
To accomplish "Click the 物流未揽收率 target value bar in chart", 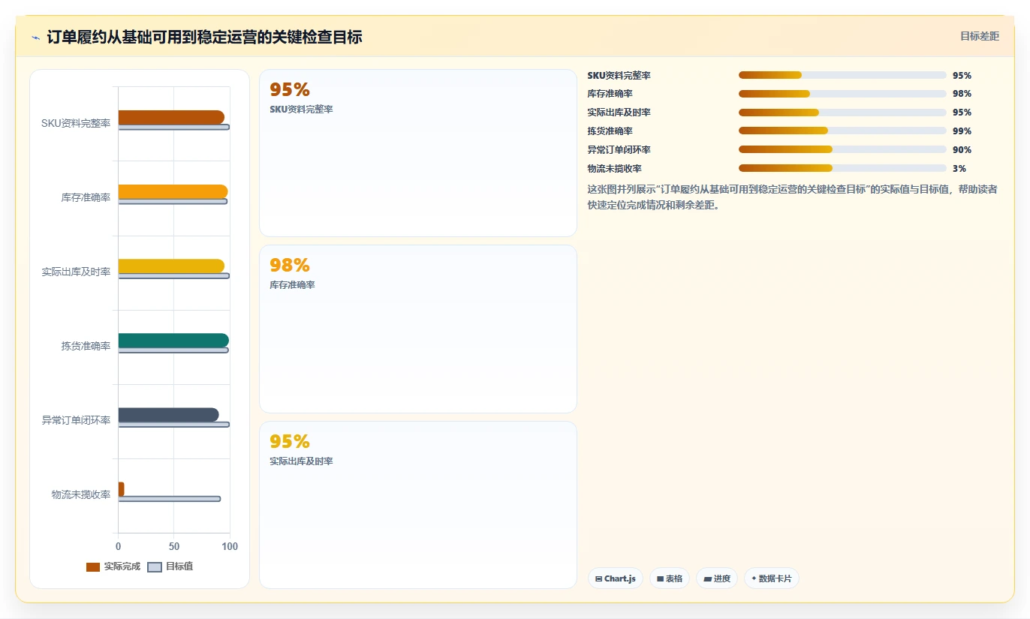I will pos(170,499).
